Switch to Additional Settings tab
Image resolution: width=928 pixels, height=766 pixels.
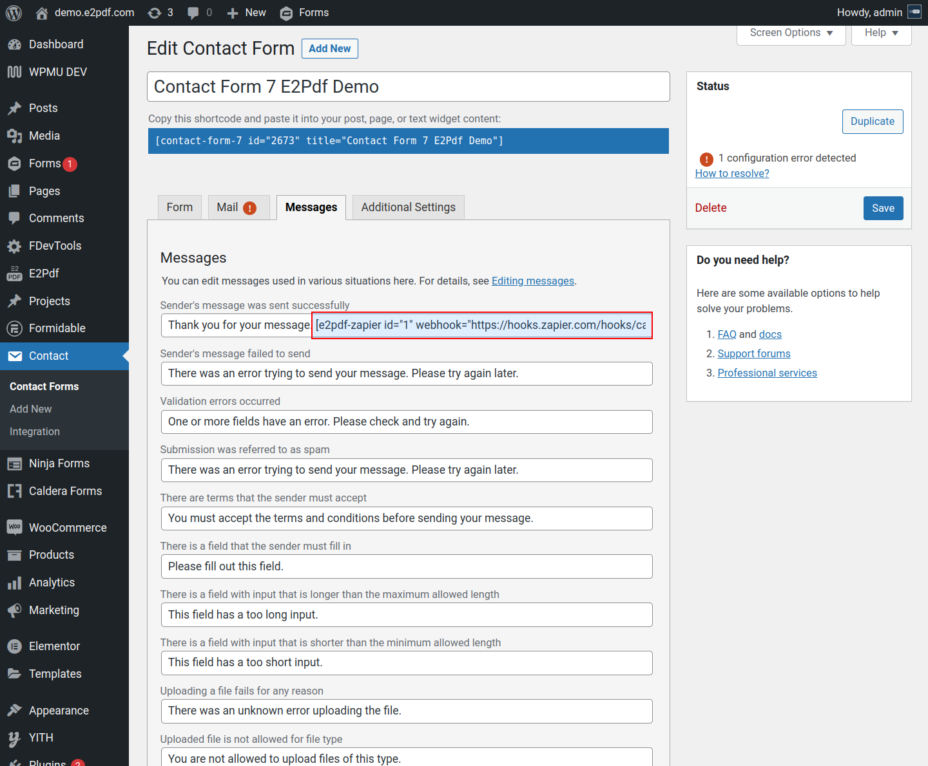pos(408,207)
